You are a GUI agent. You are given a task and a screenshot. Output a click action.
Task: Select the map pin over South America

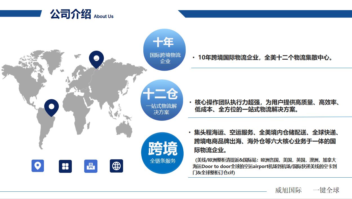coord(52,107)
